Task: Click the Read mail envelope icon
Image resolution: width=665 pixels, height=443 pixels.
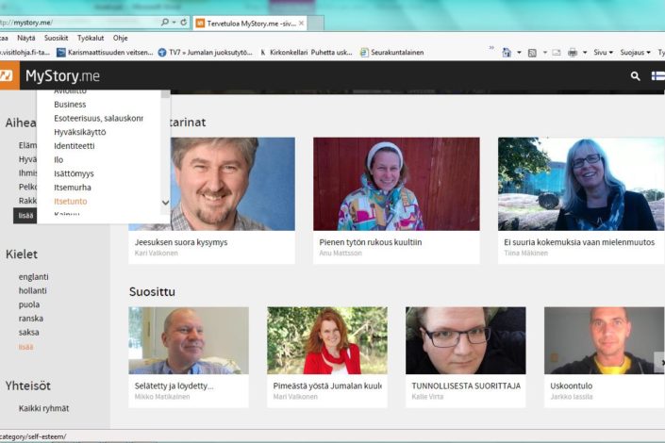Action: click(557, 53)
